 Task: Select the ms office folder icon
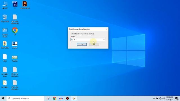[5, 84]
